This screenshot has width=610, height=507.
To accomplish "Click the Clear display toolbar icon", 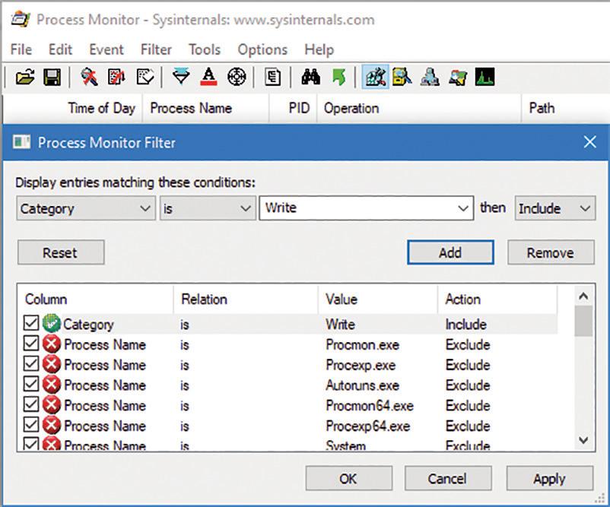I will click(x=145, y=77).
